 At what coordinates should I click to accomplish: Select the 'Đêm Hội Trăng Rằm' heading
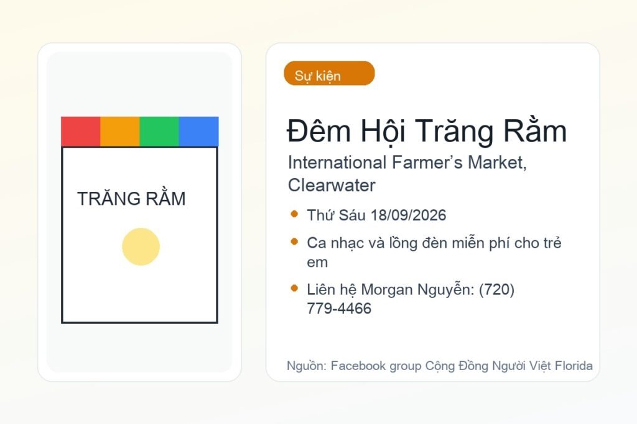point(427,132)
